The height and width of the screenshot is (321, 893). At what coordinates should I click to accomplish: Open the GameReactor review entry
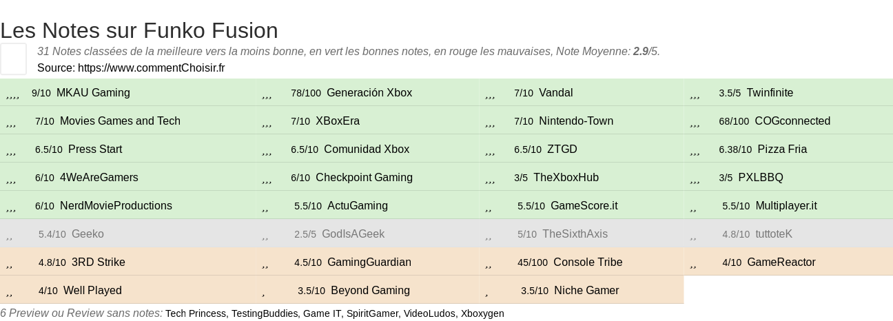click(x=781, y=262)
